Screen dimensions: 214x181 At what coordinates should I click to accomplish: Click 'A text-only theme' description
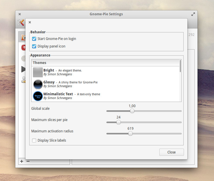(x=88, y=94)
